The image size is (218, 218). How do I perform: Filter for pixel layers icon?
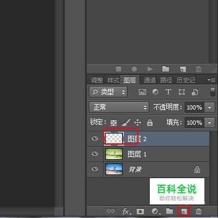tap(142, 92)
